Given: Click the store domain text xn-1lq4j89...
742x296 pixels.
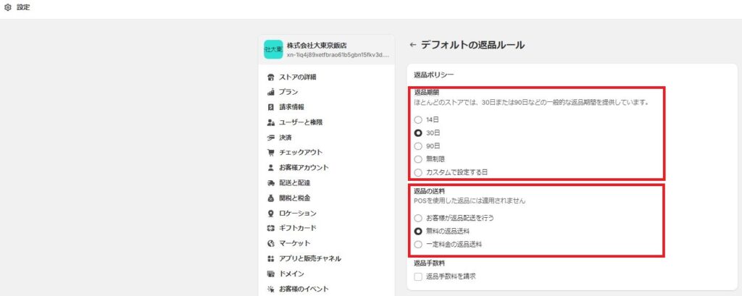Looking at the screenshot, I should [x=338, y=55].
